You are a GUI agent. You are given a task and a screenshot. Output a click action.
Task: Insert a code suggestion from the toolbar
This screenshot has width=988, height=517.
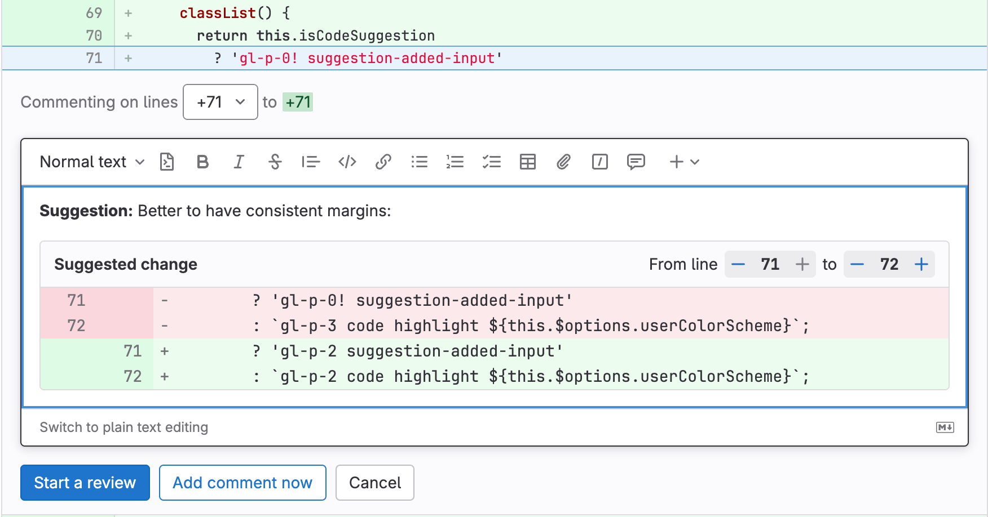[166, 162]
